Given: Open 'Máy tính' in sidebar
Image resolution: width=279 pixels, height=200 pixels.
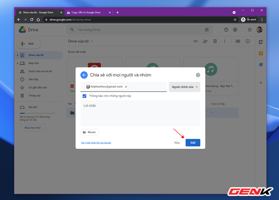Looking at the screenshot, I should [34, 63].
